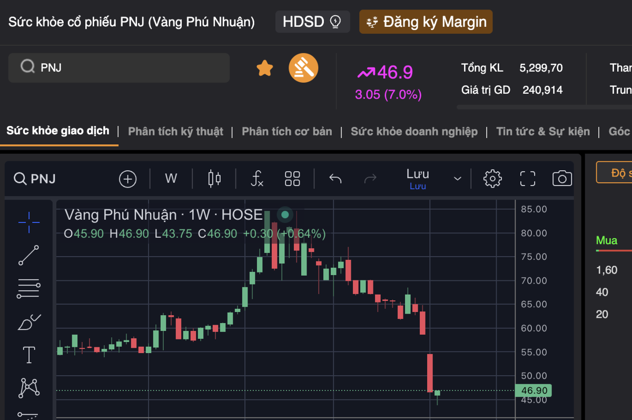632x420 pixels.
Task: Click the O45.90 open value in chart legend
Action: coord(84,233)
